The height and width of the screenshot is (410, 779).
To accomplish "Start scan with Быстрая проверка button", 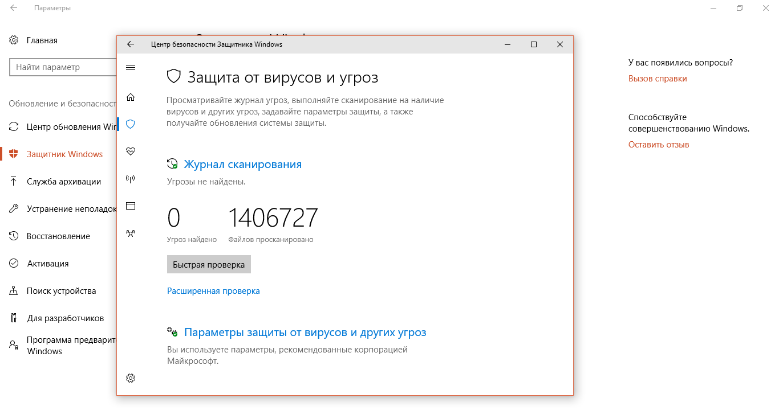I will 209,265.
